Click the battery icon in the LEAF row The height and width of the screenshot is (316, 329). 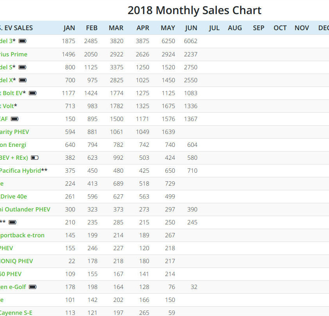15,119
